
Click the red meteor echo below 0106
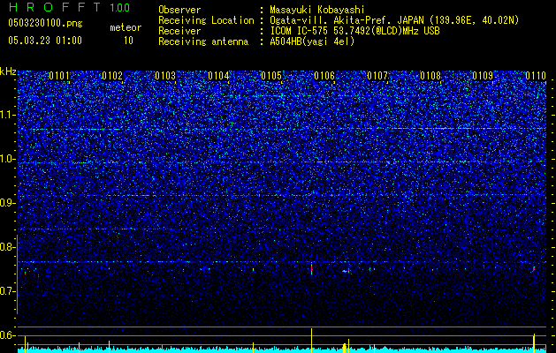pos(312,269)
